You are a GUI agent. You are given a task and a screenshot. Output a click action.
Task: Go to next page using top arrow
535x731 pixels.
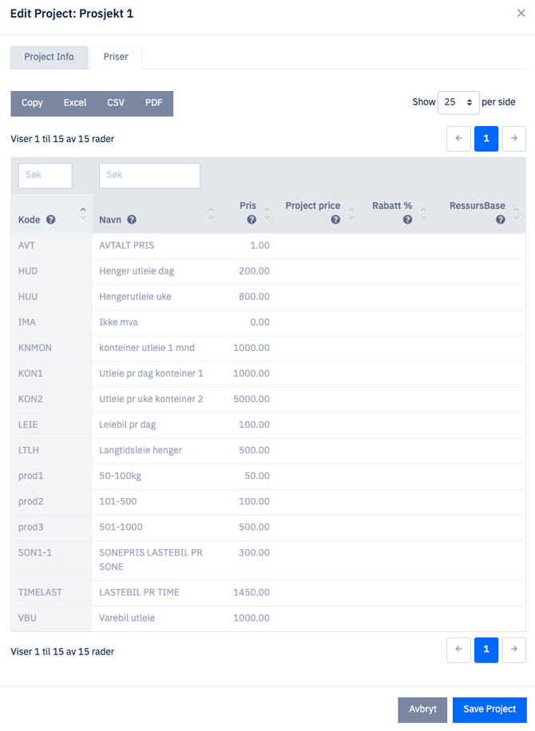point(514,138)
